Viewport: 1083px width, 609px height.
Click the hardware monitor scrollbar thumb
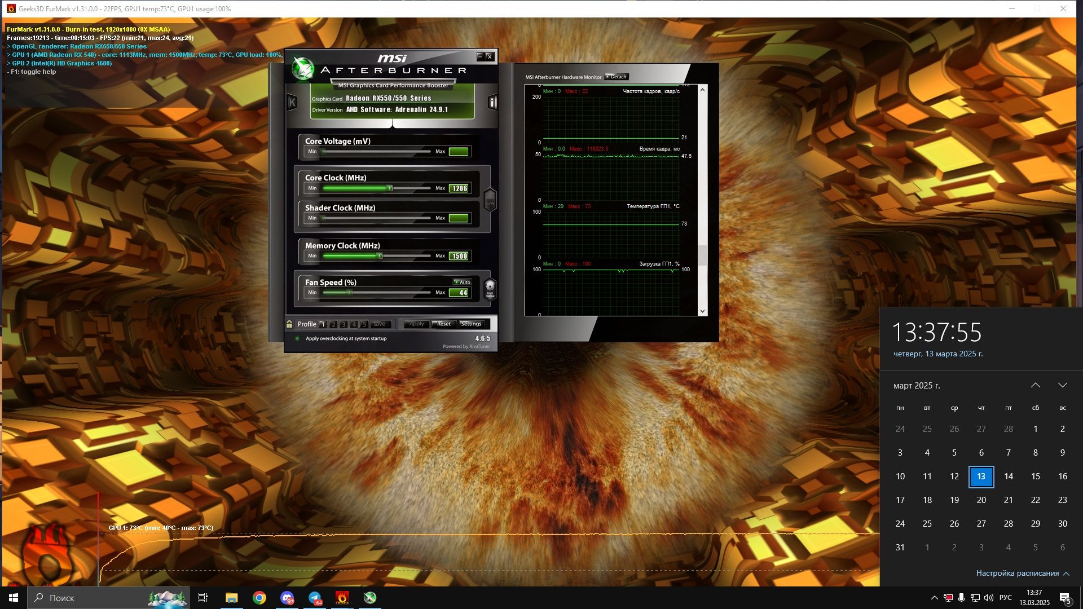tap(702, 255)
